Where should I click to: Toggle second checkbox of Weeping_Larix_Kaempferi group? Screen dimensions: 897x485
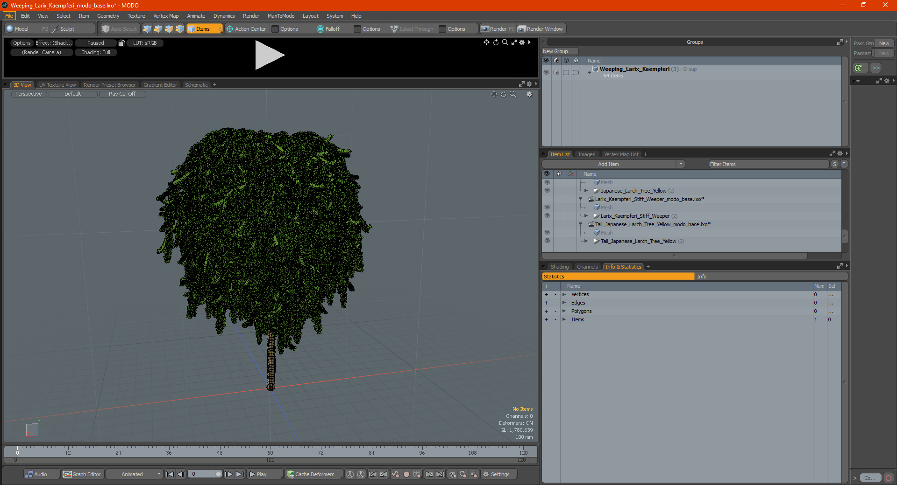[576, 72]
